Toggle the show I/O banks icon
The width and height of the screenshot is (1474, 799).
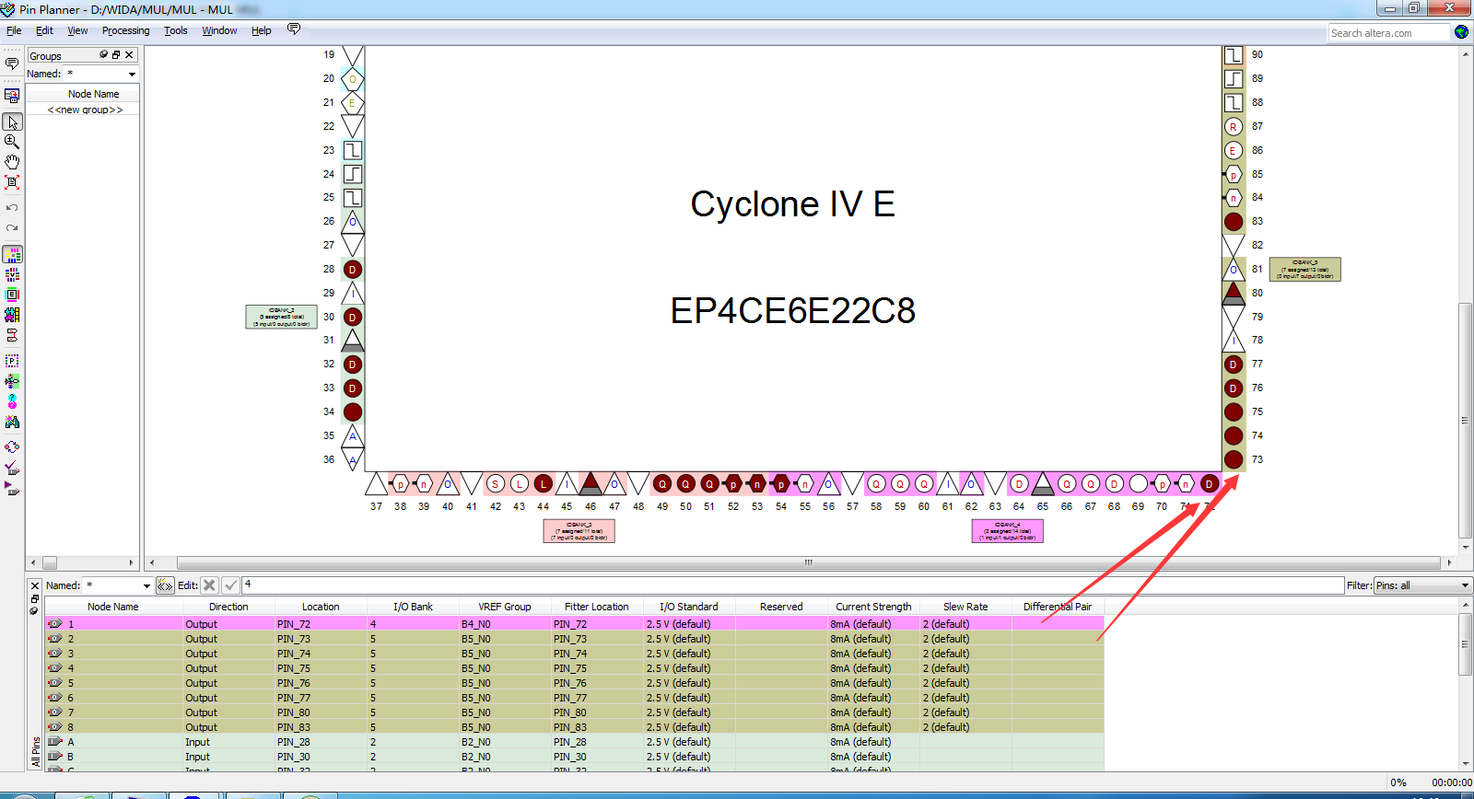12,254
